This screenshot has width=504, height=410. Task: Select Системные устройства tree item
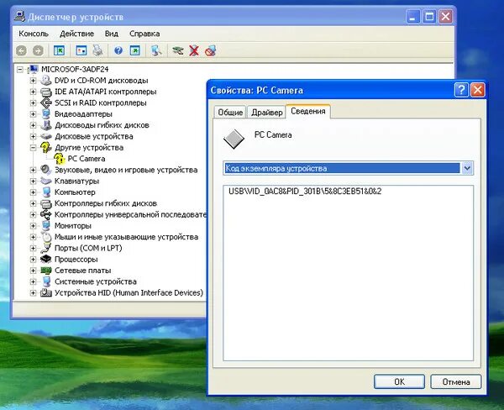click(x=96, y=281)
